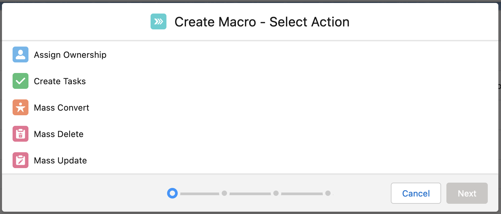Viewport: 501px width, 214px height.
Task: Pick the Mass Update list entry text
Action: pyautogui.click(x=61, y=160)
